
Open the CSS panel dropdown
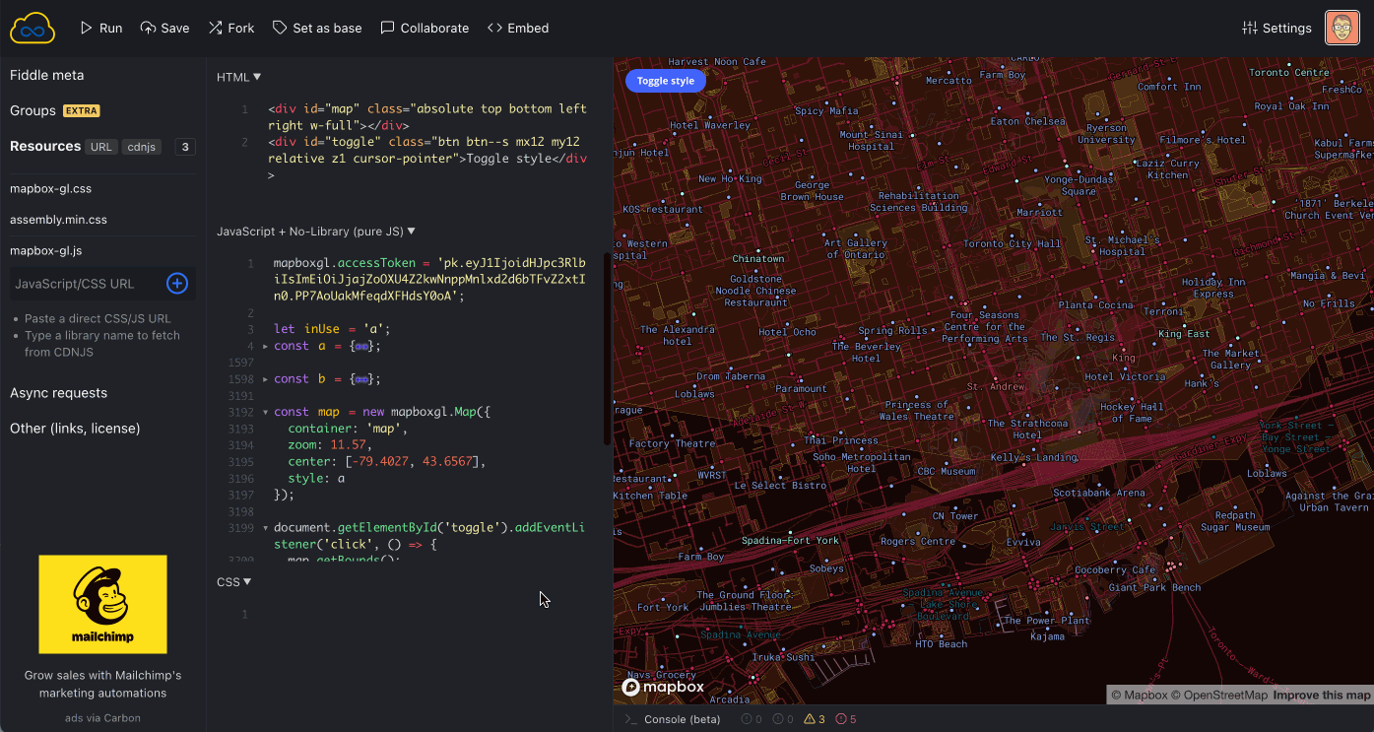[x=234, y=582]
